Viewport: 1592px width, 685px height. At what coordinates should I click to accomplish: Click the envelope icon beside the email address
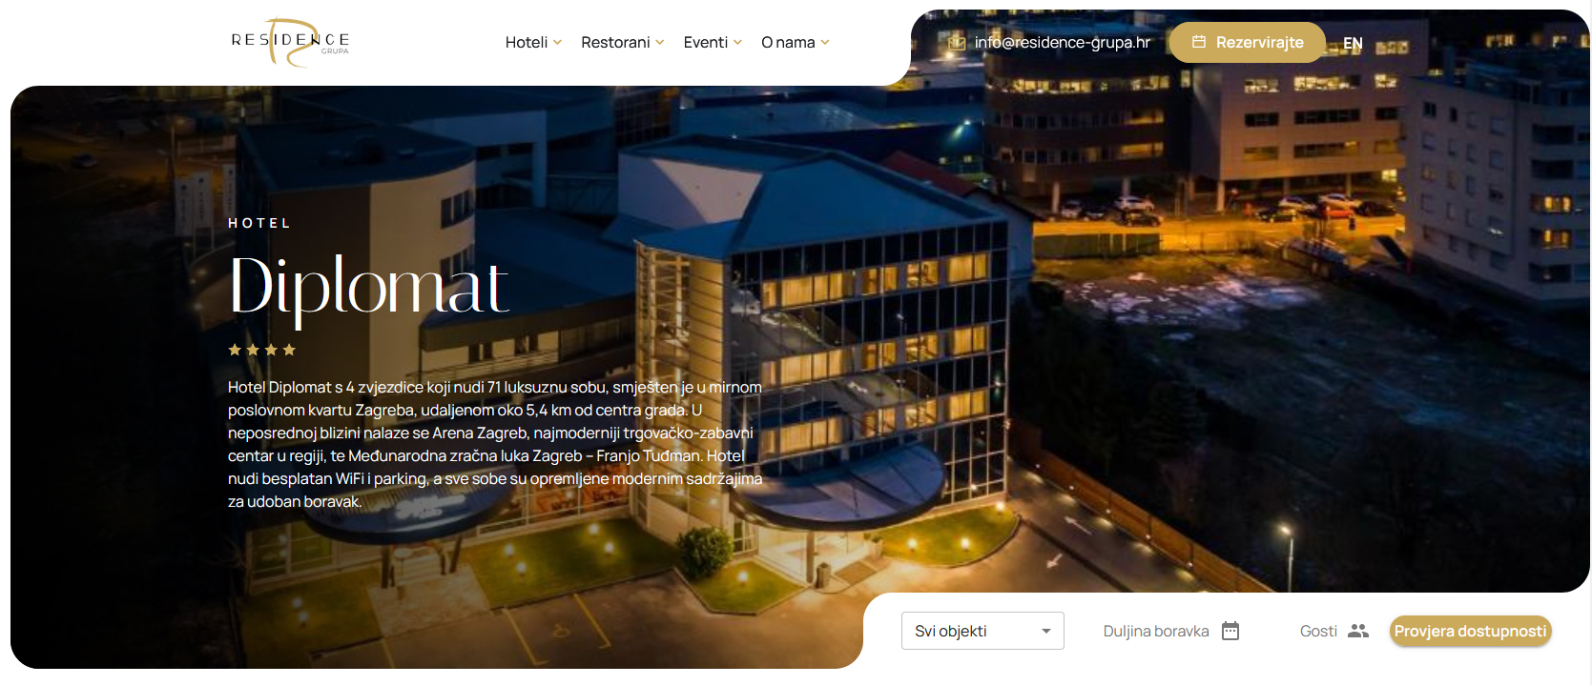point(957,43)
